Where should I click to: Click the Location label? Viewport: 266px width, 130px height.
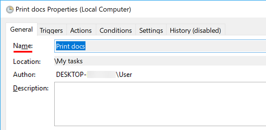pos(27,61)
